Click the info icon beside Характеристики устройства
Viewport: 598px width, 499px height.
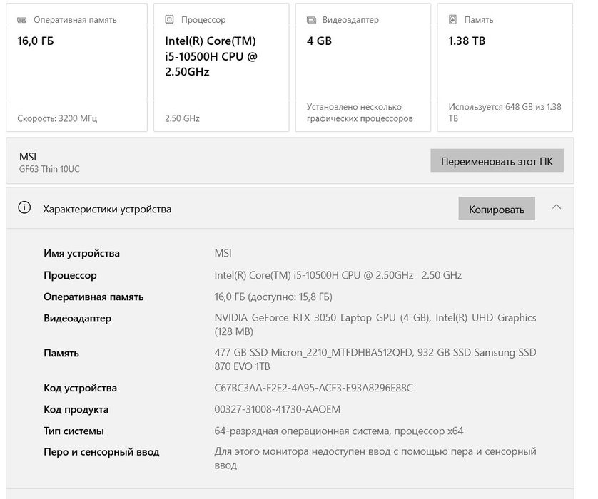[24, 208]
